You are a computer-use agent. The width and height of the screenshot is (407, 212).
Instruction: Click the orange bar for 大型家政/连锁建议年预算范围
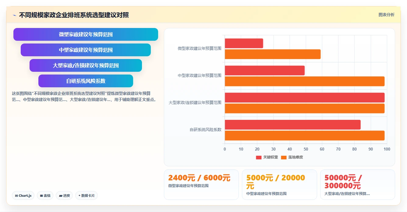(x=305, y=108)
